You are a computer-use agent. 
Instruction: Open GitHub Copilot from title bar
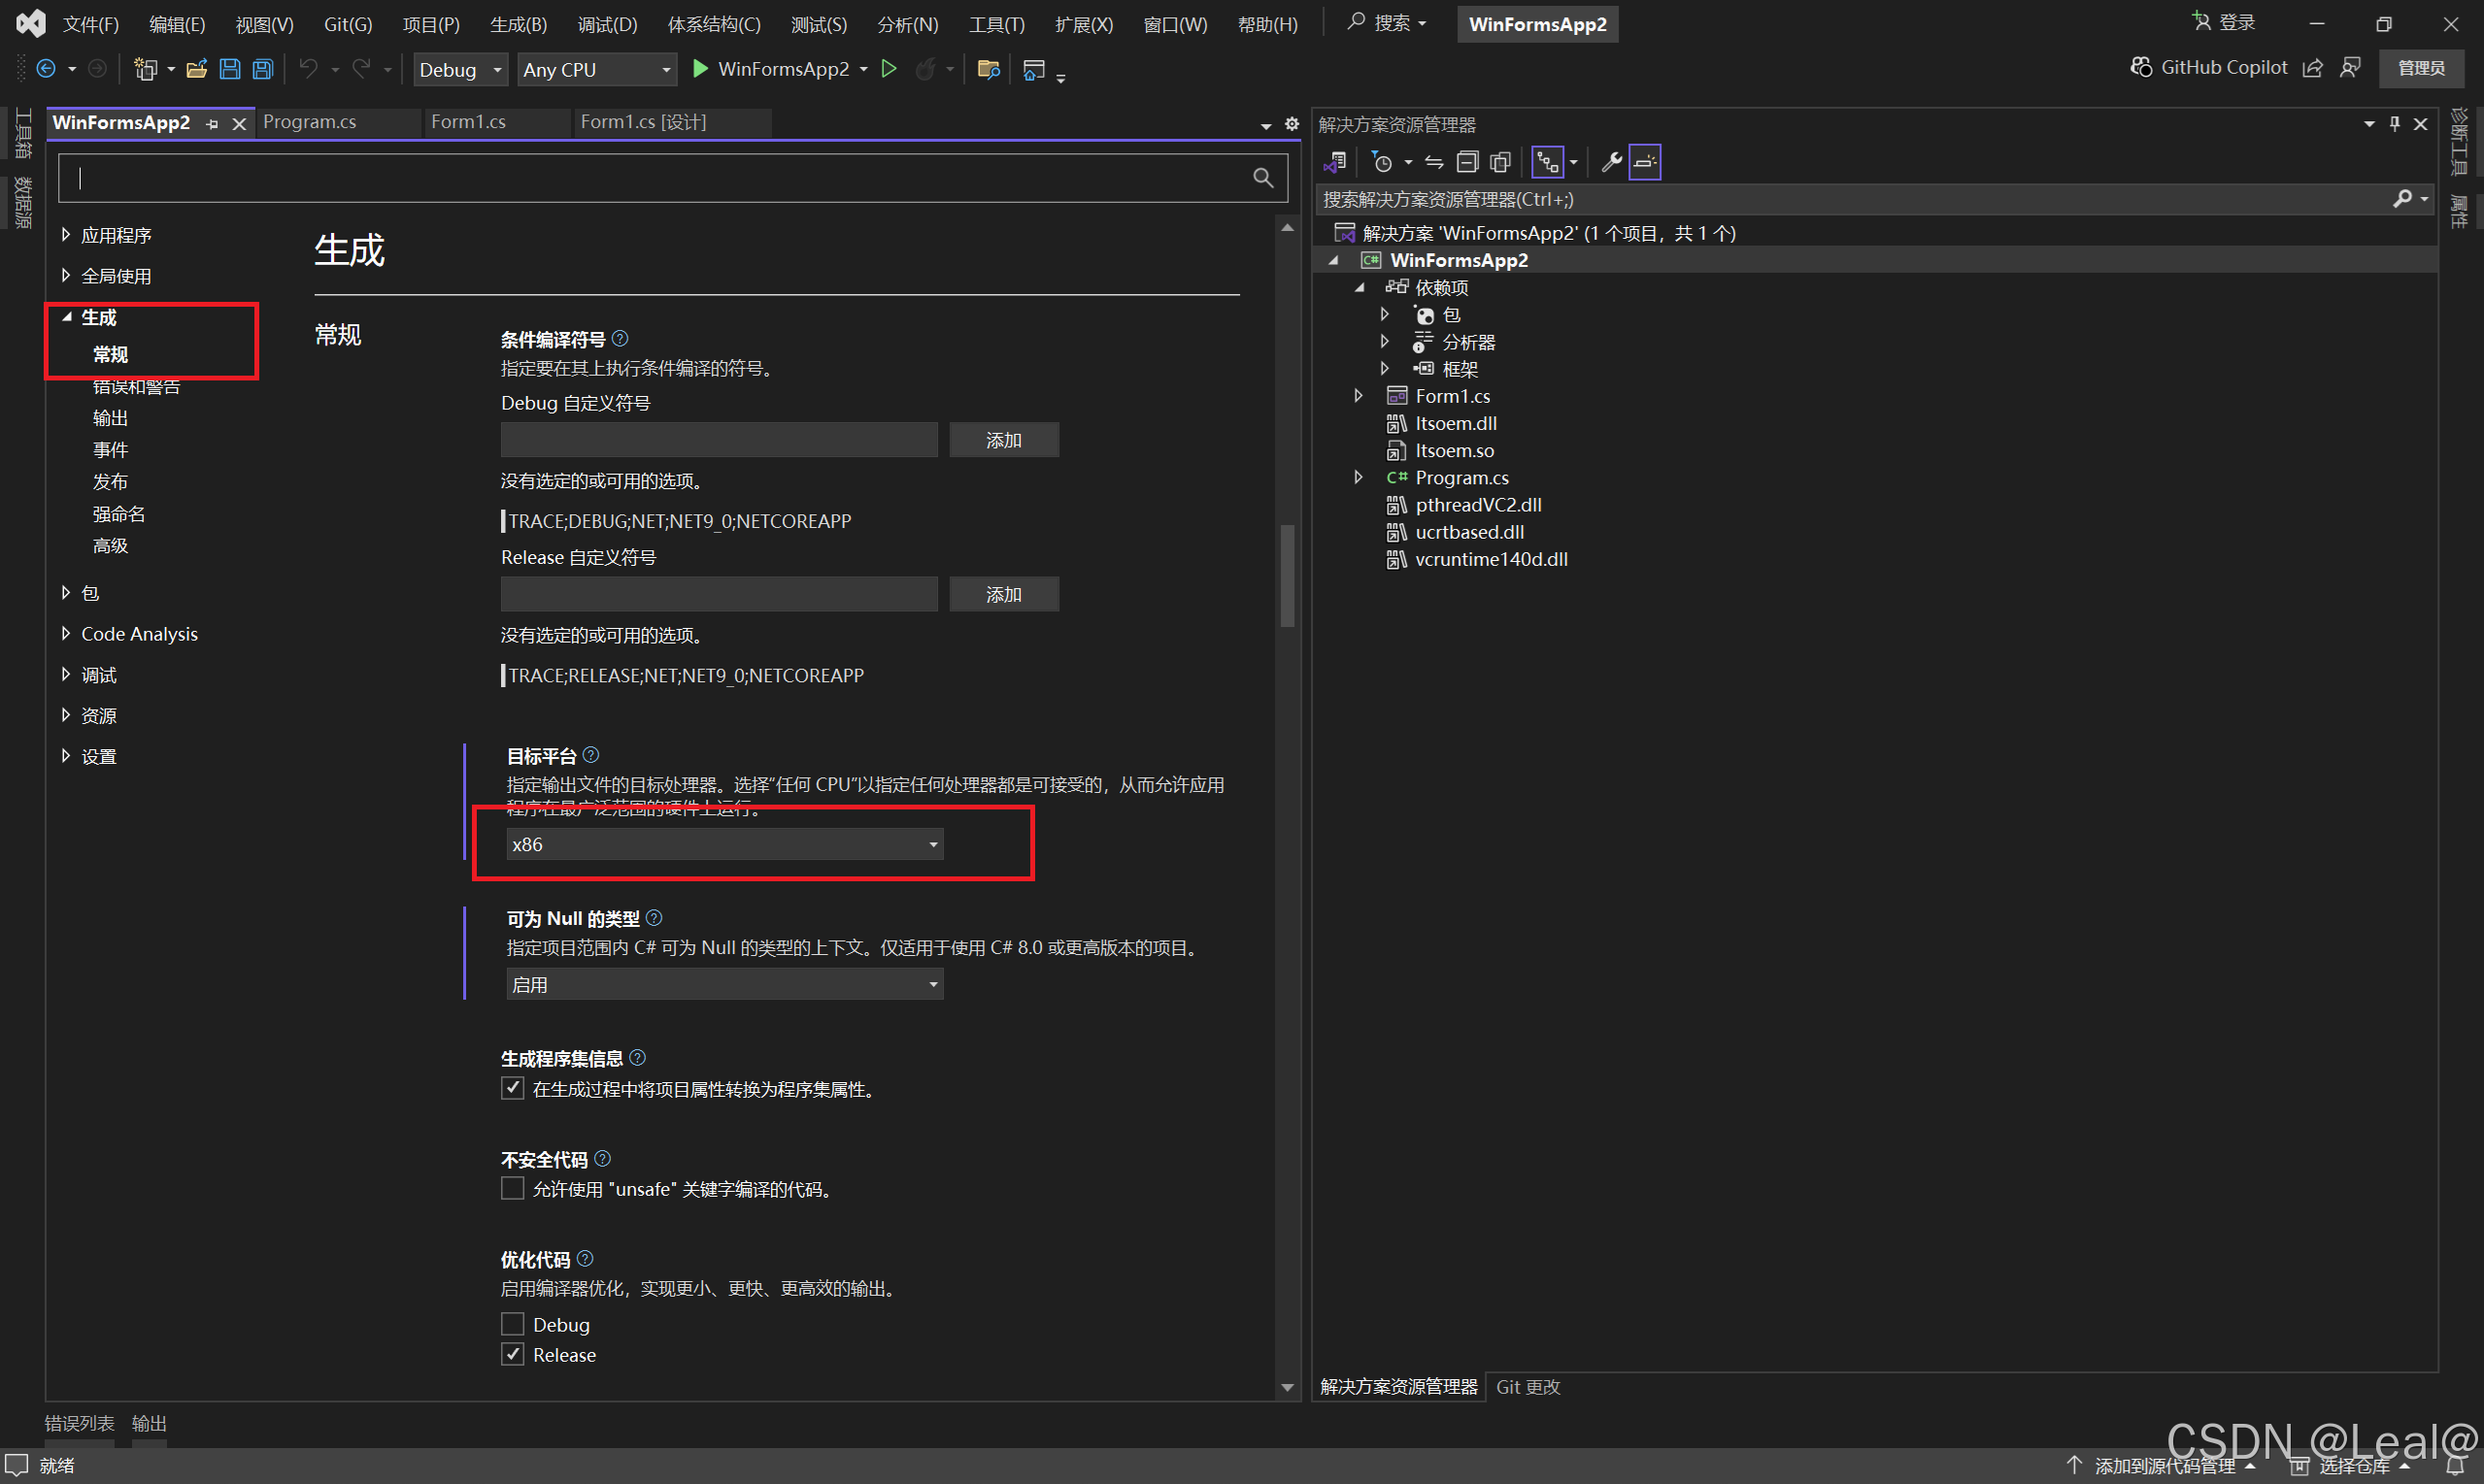2209,67
